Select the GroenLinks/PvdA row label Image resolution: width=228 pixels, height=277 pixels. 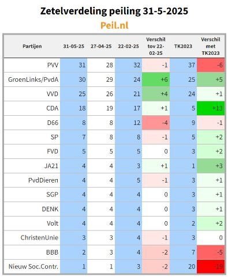(x=33, y=79)
